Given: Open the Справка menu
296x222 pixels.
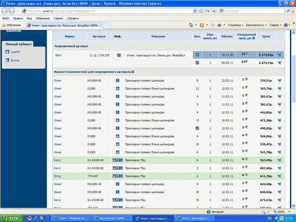Looking at the screenshot, I should coord(73,18).
